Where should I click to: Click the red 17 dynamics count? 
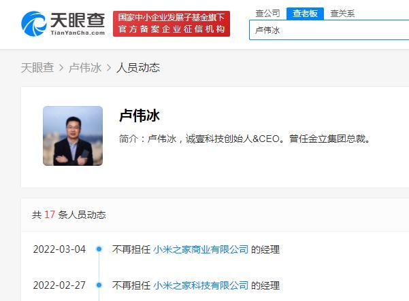50,215
